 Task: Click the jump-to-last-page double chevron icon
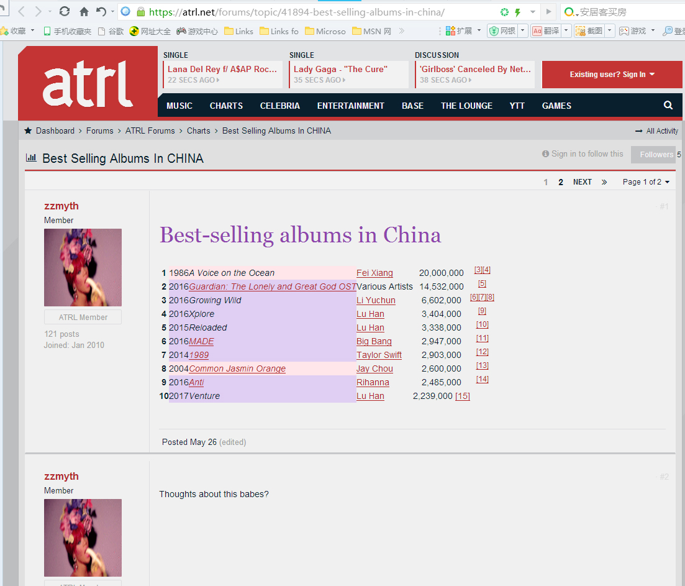point(604,182)
